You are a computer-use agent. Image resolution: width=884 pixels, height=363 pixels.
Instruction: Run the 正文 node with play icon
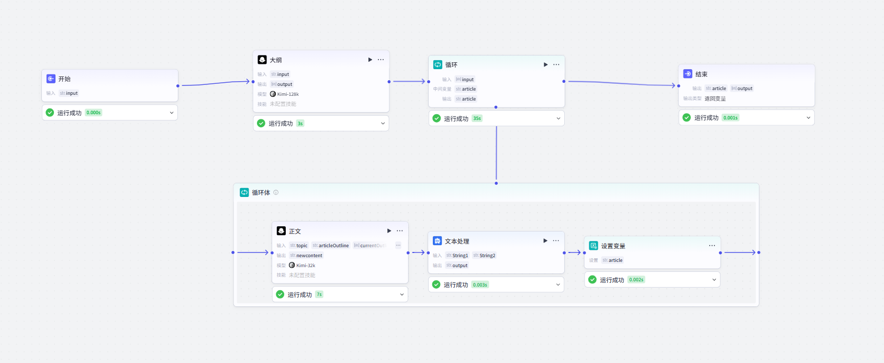coord(389,231)
